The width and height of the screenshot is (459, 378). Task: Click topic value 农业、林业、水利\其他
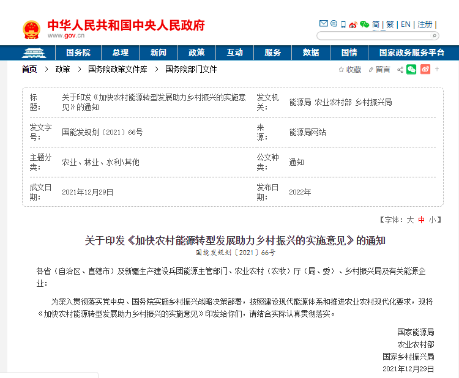pos(100,162)
